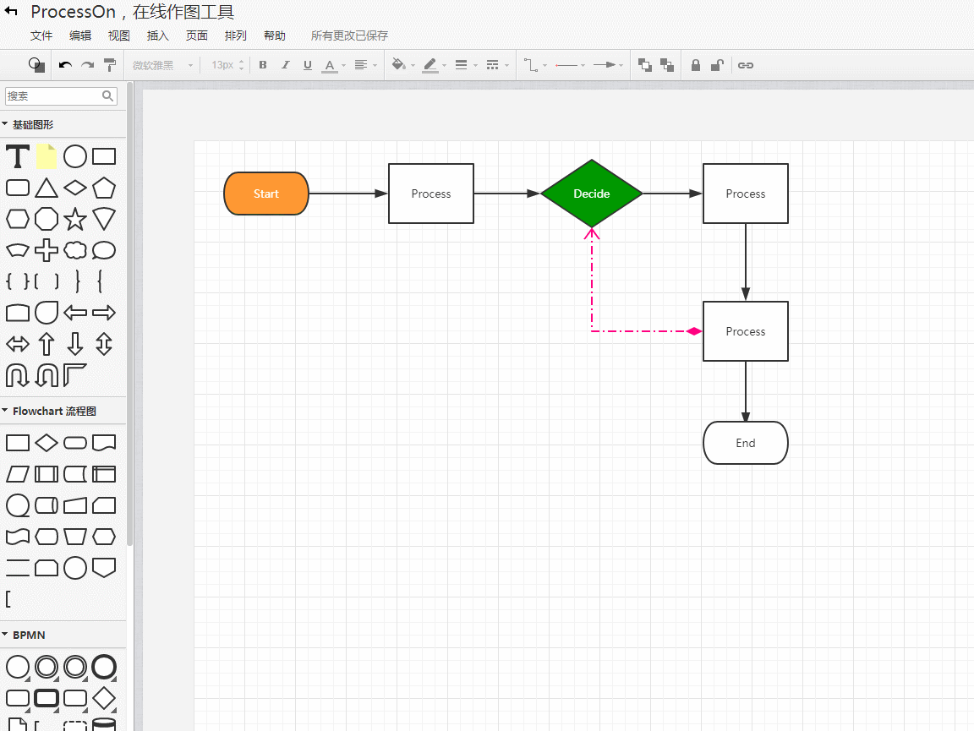Click the lock shape icon
974x731 pixels.
click(696, 65)
